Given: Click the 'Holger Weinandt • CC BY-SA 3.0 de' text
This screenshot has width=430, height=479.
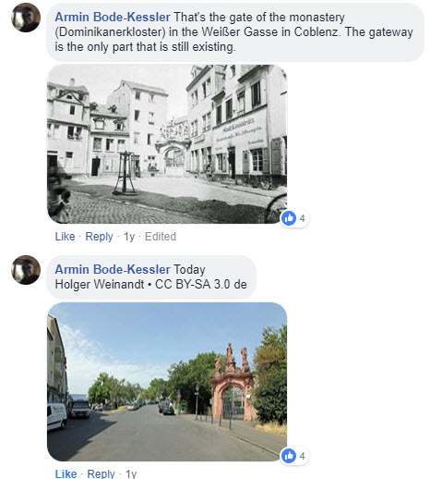Looking at the screenshot, I should pos(150,284).
